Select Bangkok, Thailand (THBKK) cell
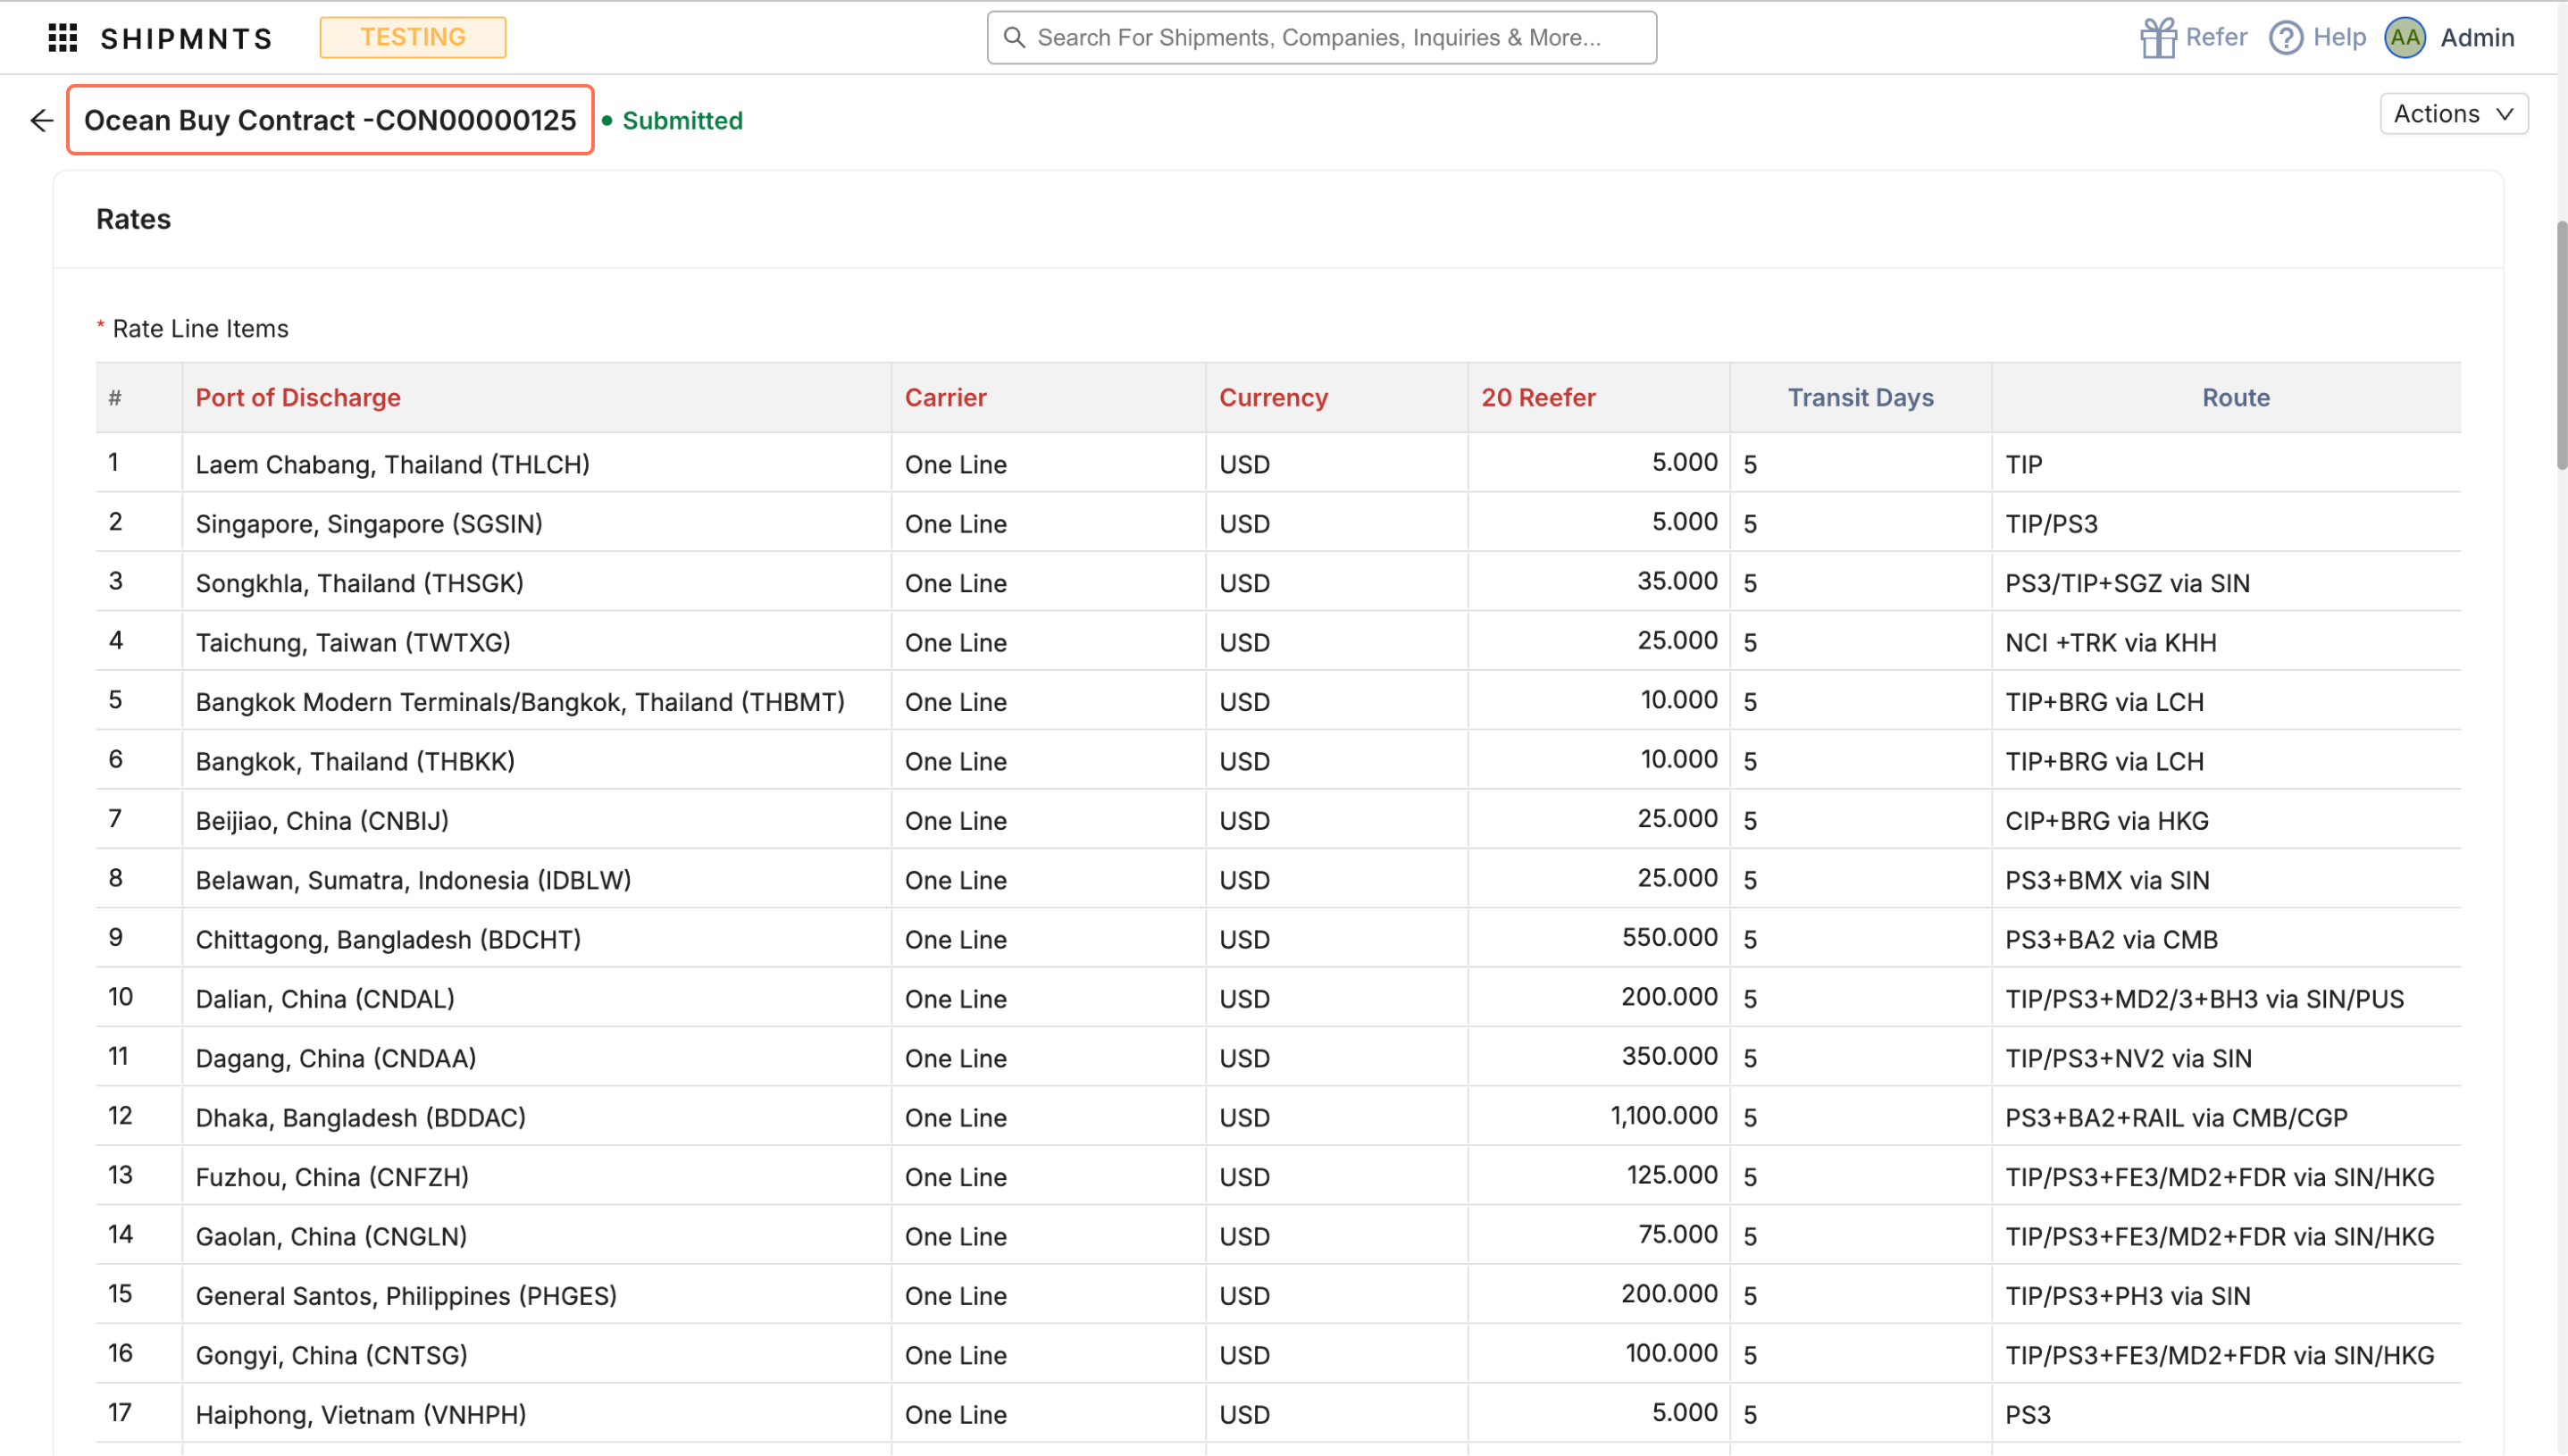 tap(536, 761)
